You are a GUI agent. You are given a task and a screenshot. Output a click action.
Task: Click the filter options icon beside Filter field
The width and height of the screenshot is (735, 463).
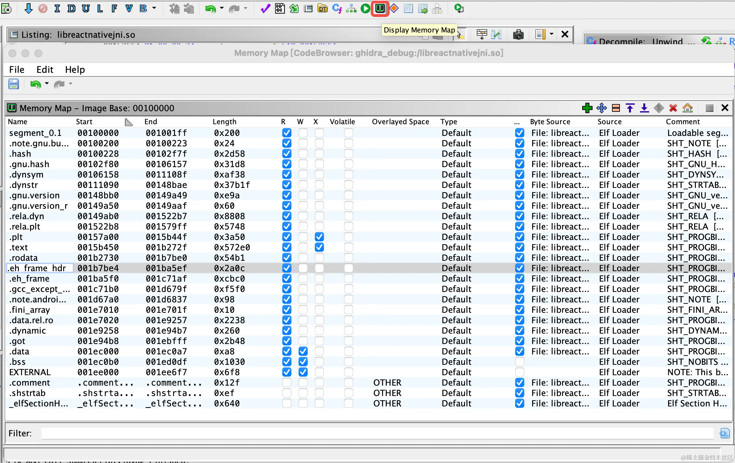pyautogui.click(x=725, y=433)
